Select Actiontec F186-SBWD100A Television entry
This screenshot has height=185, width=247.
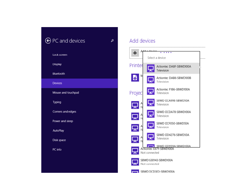(171, 91)
